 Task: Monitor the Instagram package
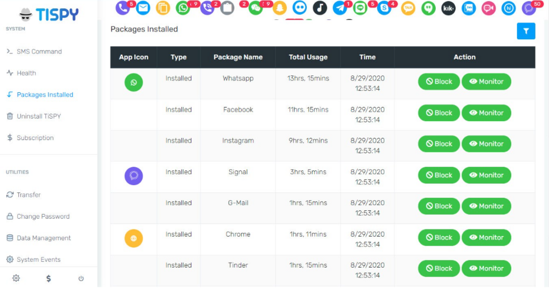click(486, 144)
